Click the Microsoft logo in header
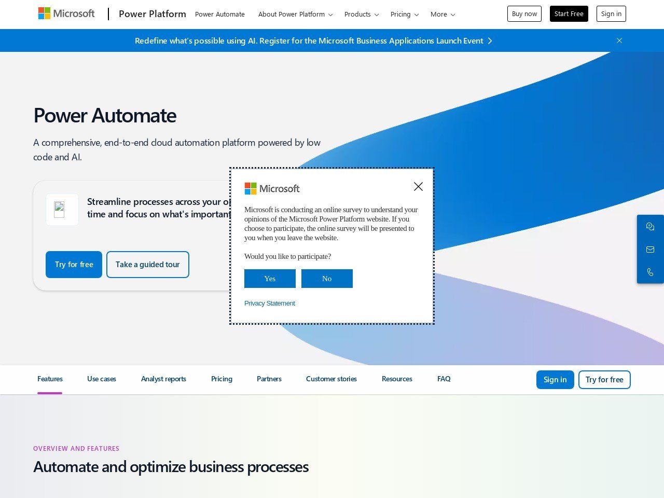This screenshot has width=664, height=498. [66, 13]
